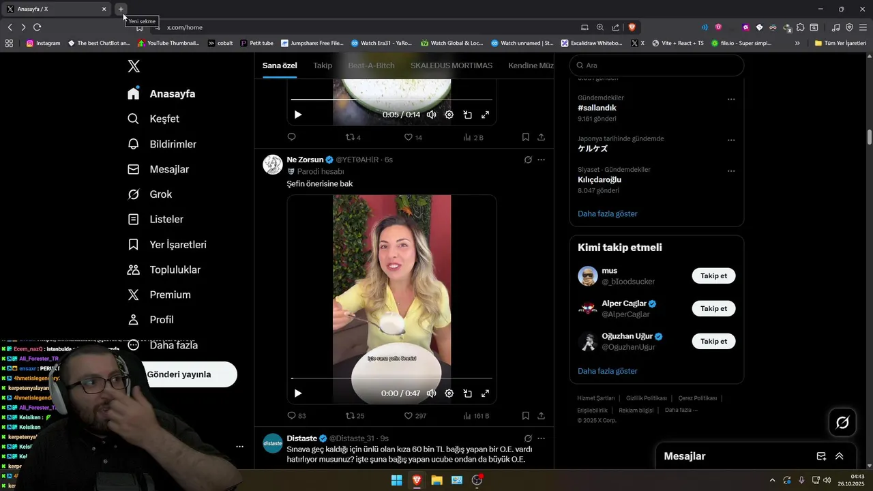Image resolution: width=873 pixels, height=491 pixels.
Task: Open options for Kılıçdaroğlu trend
Action: (x=731, y=171)
